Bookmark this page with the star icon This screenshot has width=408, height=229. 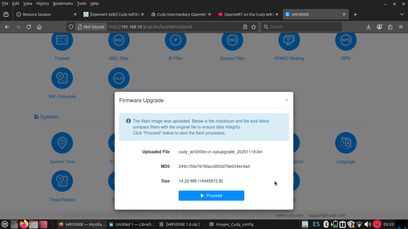click(x=254, y=27)
